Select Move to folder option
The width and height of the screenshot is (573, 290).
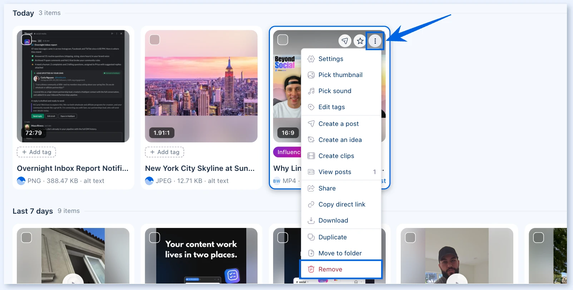pyautogui.click(x=341, y=253)
